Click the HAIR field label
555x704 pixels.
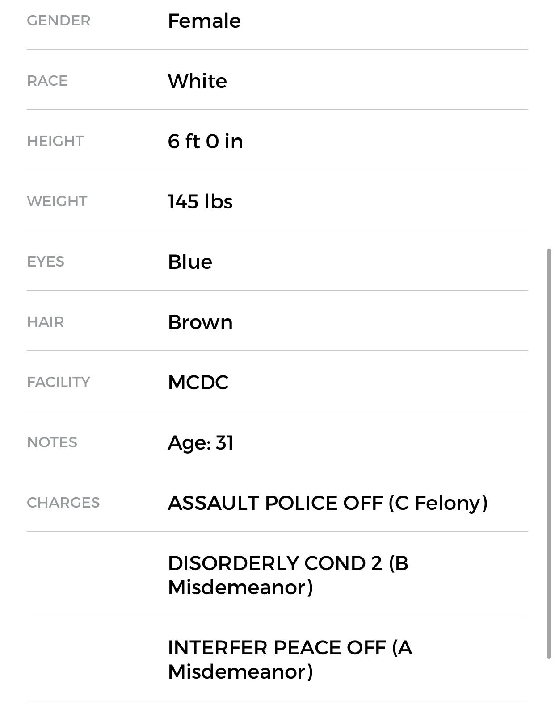pos(45,322)
